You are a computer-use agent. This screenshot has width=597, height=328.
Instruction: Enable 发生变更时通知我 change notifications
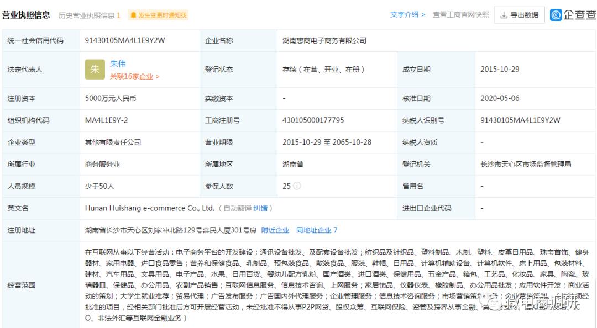coord(162,15)
